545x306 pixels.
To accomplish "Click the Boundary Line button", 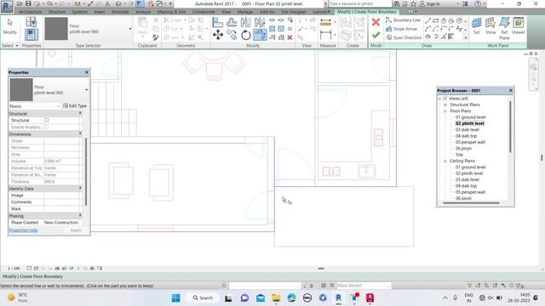I will tap(403, 20).
